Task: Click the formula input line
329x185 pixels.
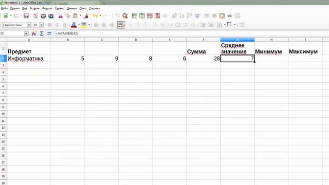Action: 192,33
